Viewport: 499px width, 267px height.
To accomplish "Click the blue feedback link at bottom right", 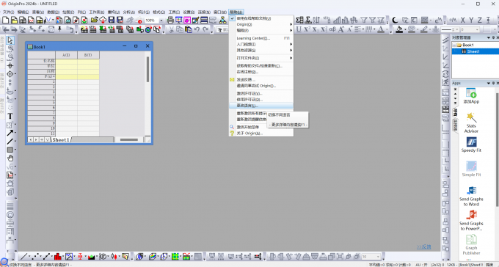I will [x=423, y=247].
